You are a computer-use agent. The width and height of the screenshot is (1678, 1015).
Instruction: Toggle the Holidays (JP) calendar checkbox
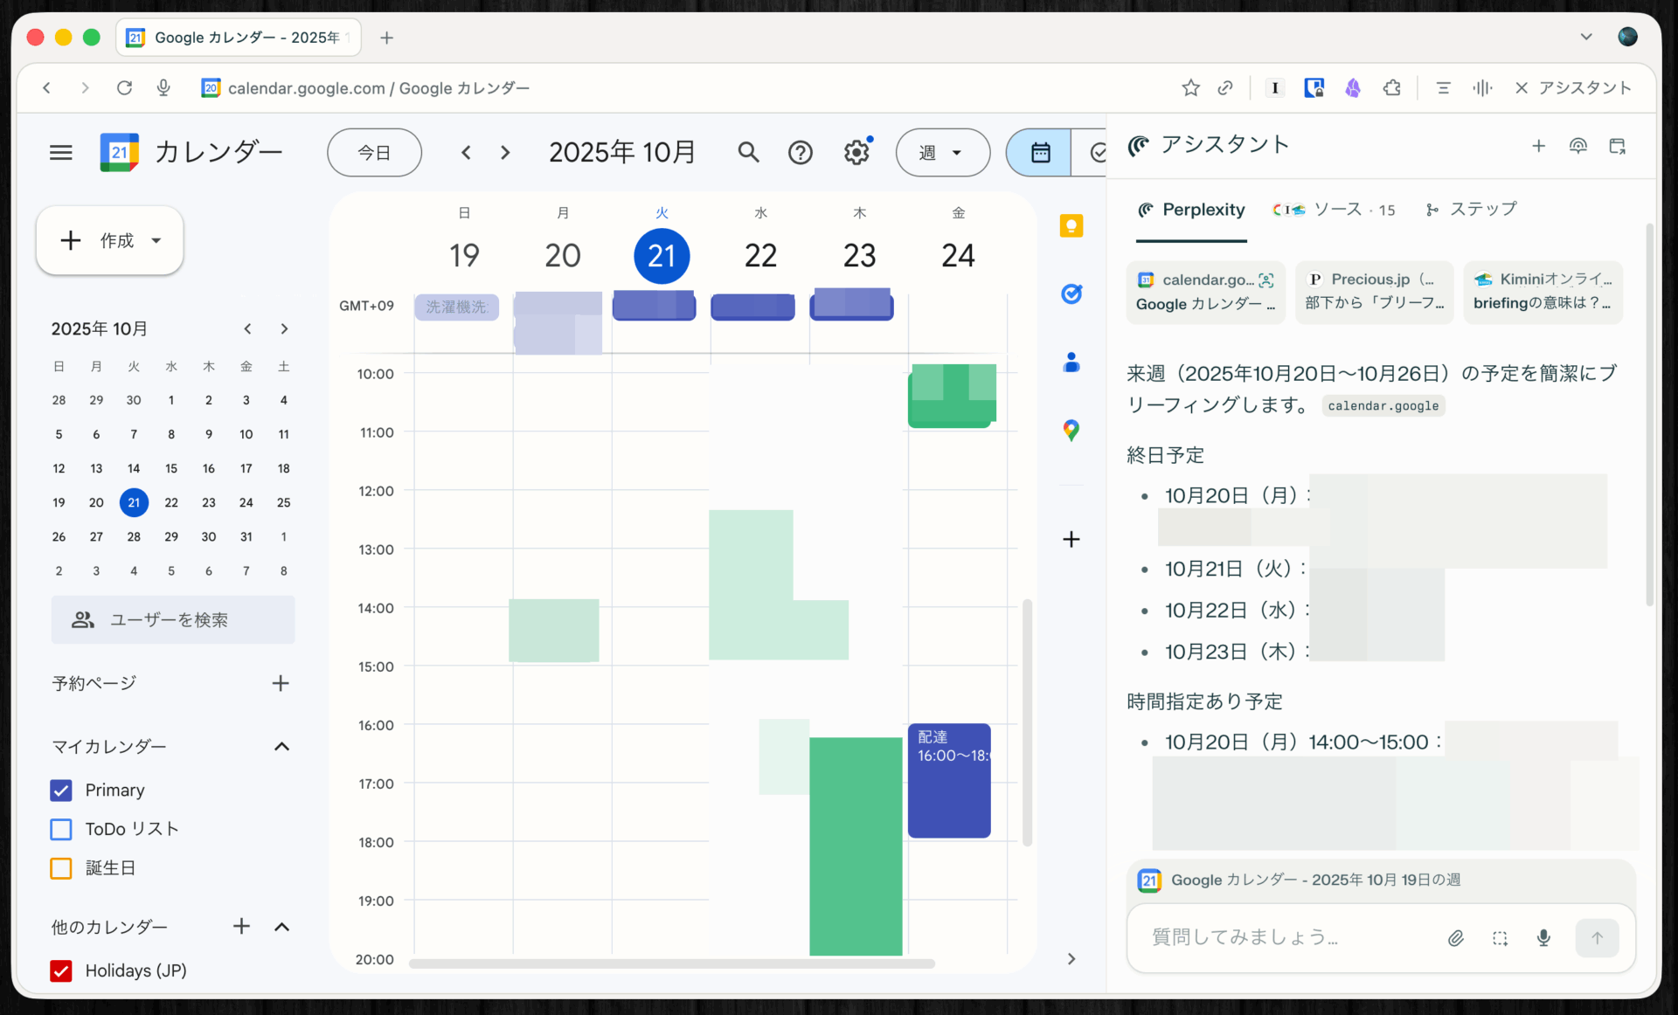coord(61,970)
